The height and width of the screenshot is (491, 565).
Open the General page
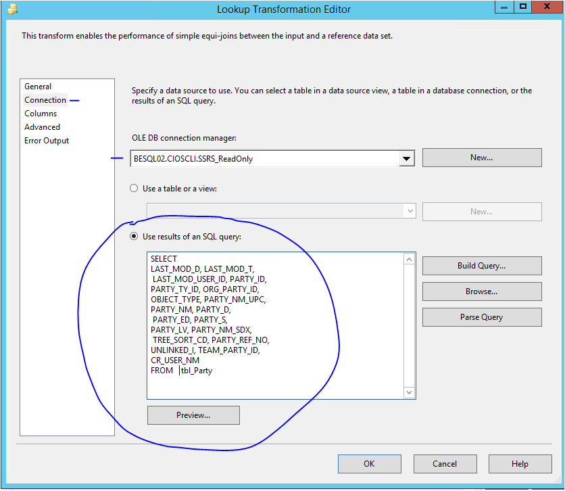click(38, 87)
